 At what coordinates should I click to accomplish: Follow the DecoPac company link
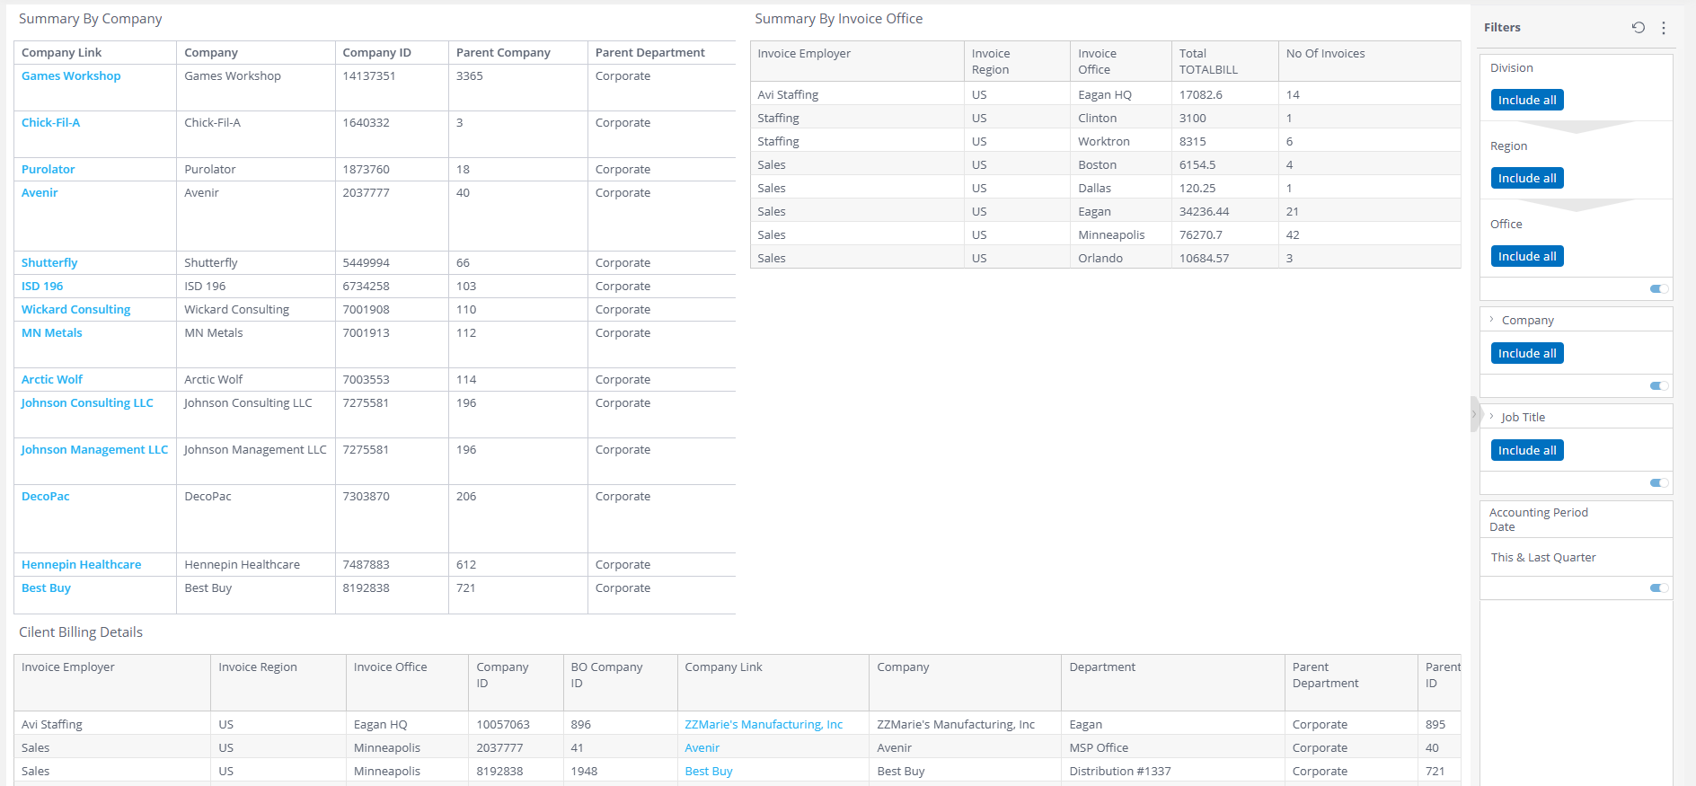[46, 497]
